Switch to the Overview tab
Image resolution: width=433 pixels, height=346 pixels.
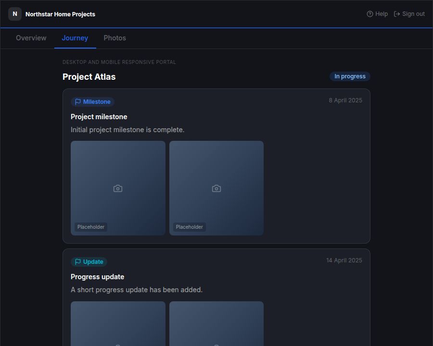coord(31,38)
